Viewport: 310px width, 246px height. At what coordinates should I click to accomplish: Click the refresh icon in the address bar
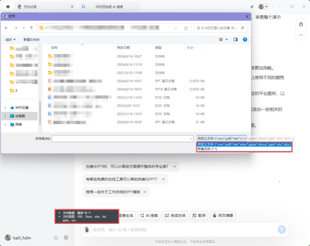(x=186, y=28)
